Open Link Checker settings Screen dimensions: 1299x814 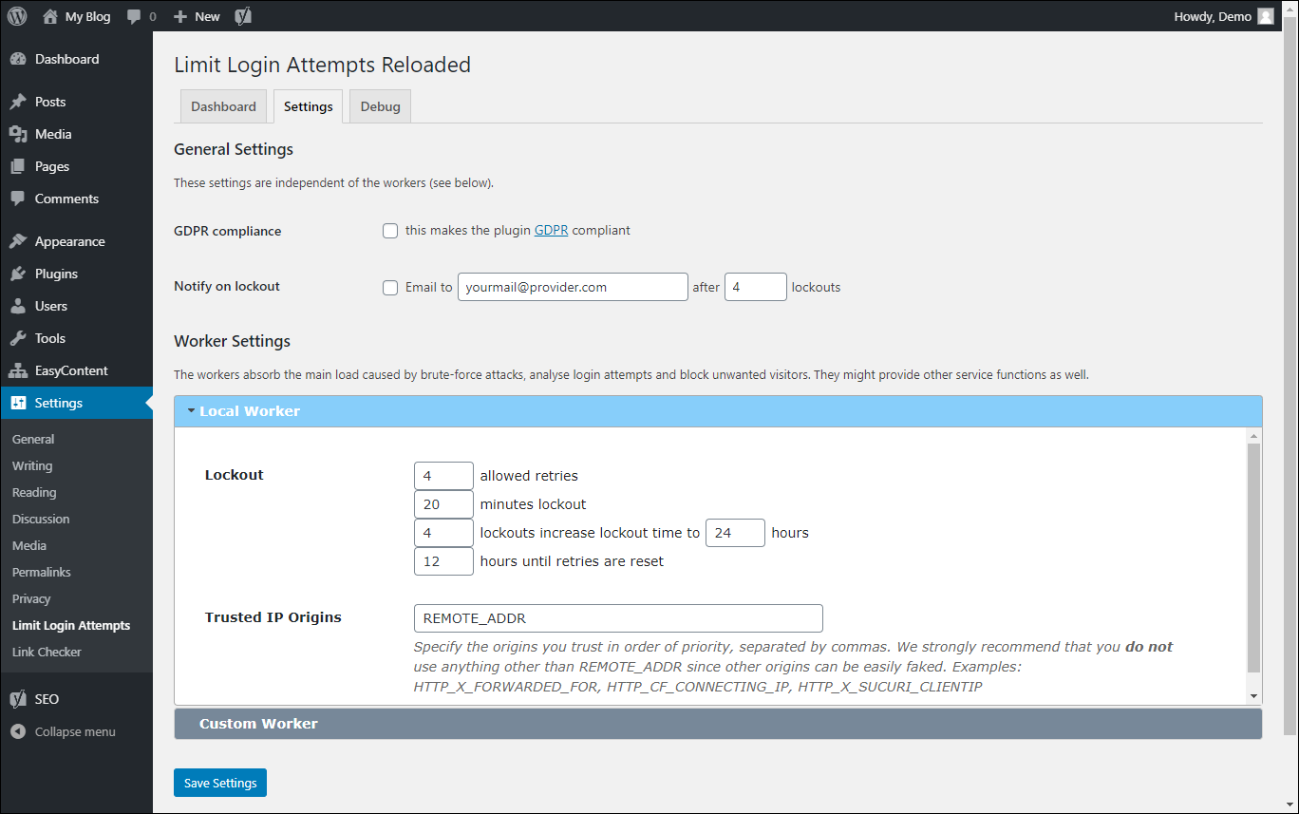47,652
